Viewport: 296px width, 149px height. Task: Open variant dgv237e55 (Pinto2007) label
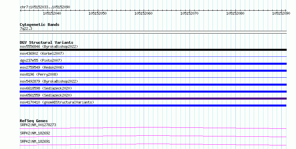click(41, 60)
